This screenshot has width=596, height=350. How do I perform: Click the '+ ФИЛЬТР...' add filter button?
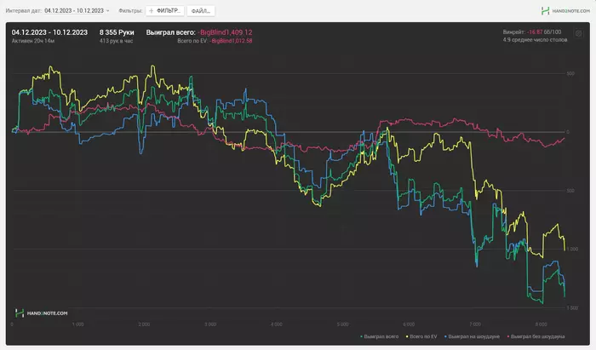click(x=165, y=10)
